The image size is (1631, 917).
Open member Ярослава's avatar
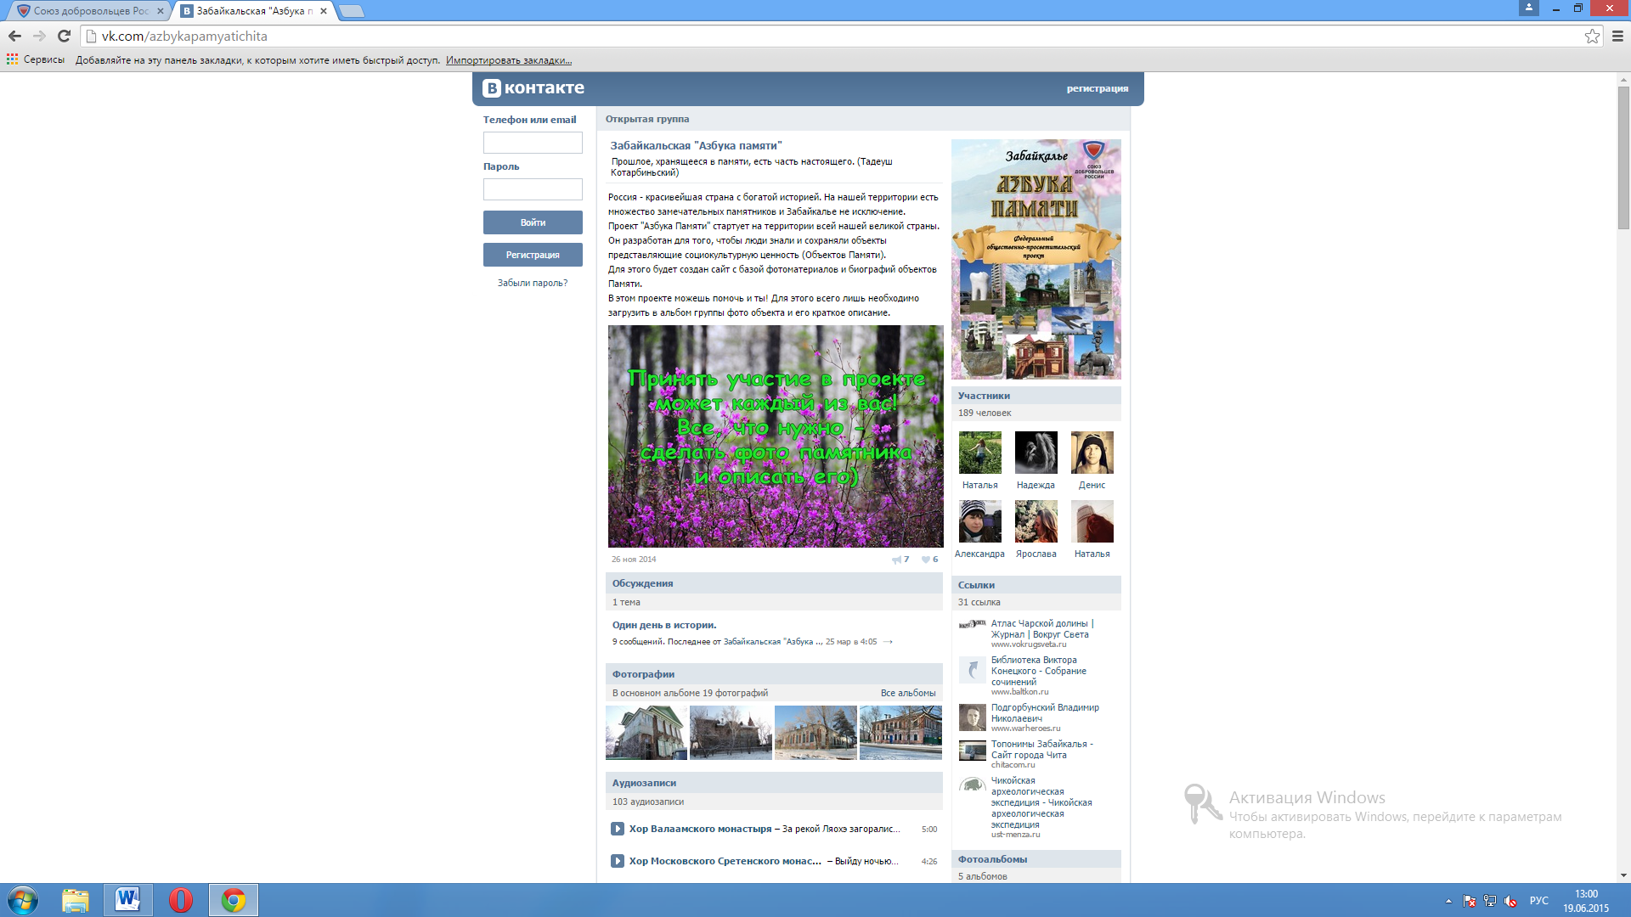click(x=1036, y=521)
